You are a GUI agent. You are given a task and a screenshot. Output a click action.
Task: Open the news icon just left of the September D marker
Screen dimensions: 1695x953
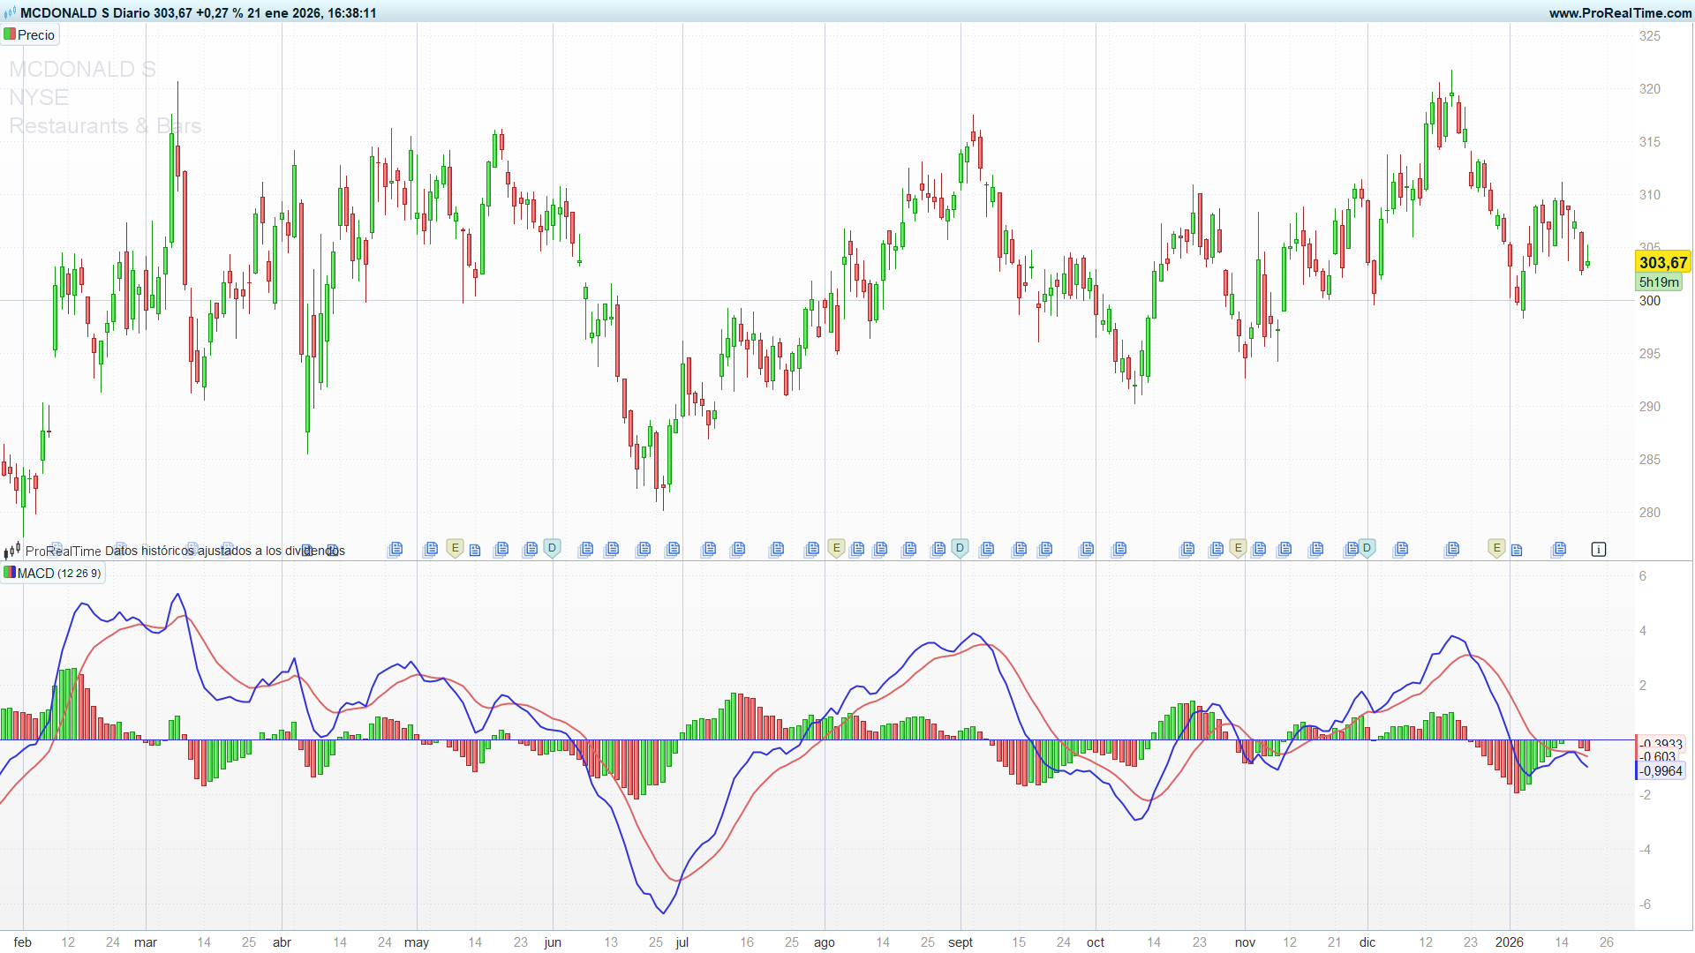click(x=938, y=549)
